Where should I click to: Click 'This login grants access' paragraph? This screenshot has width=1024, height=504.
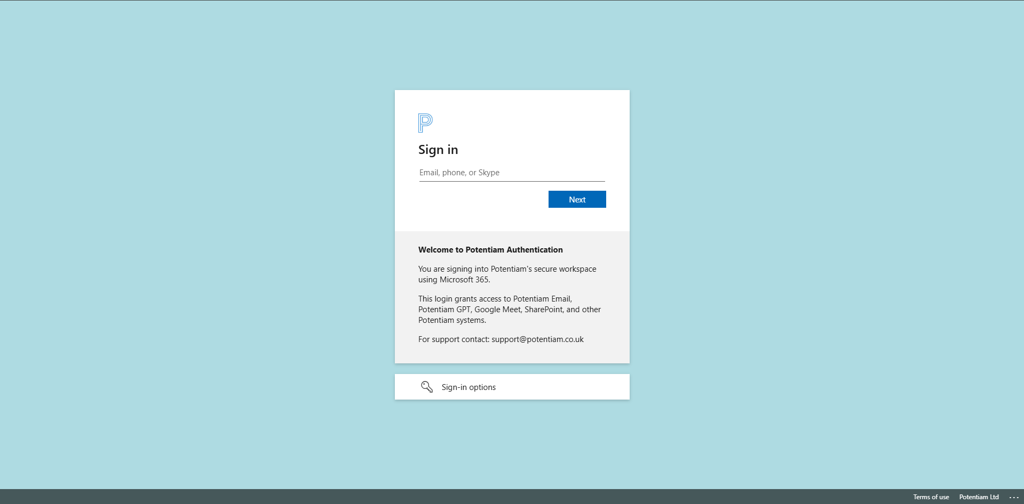[510, 310]
